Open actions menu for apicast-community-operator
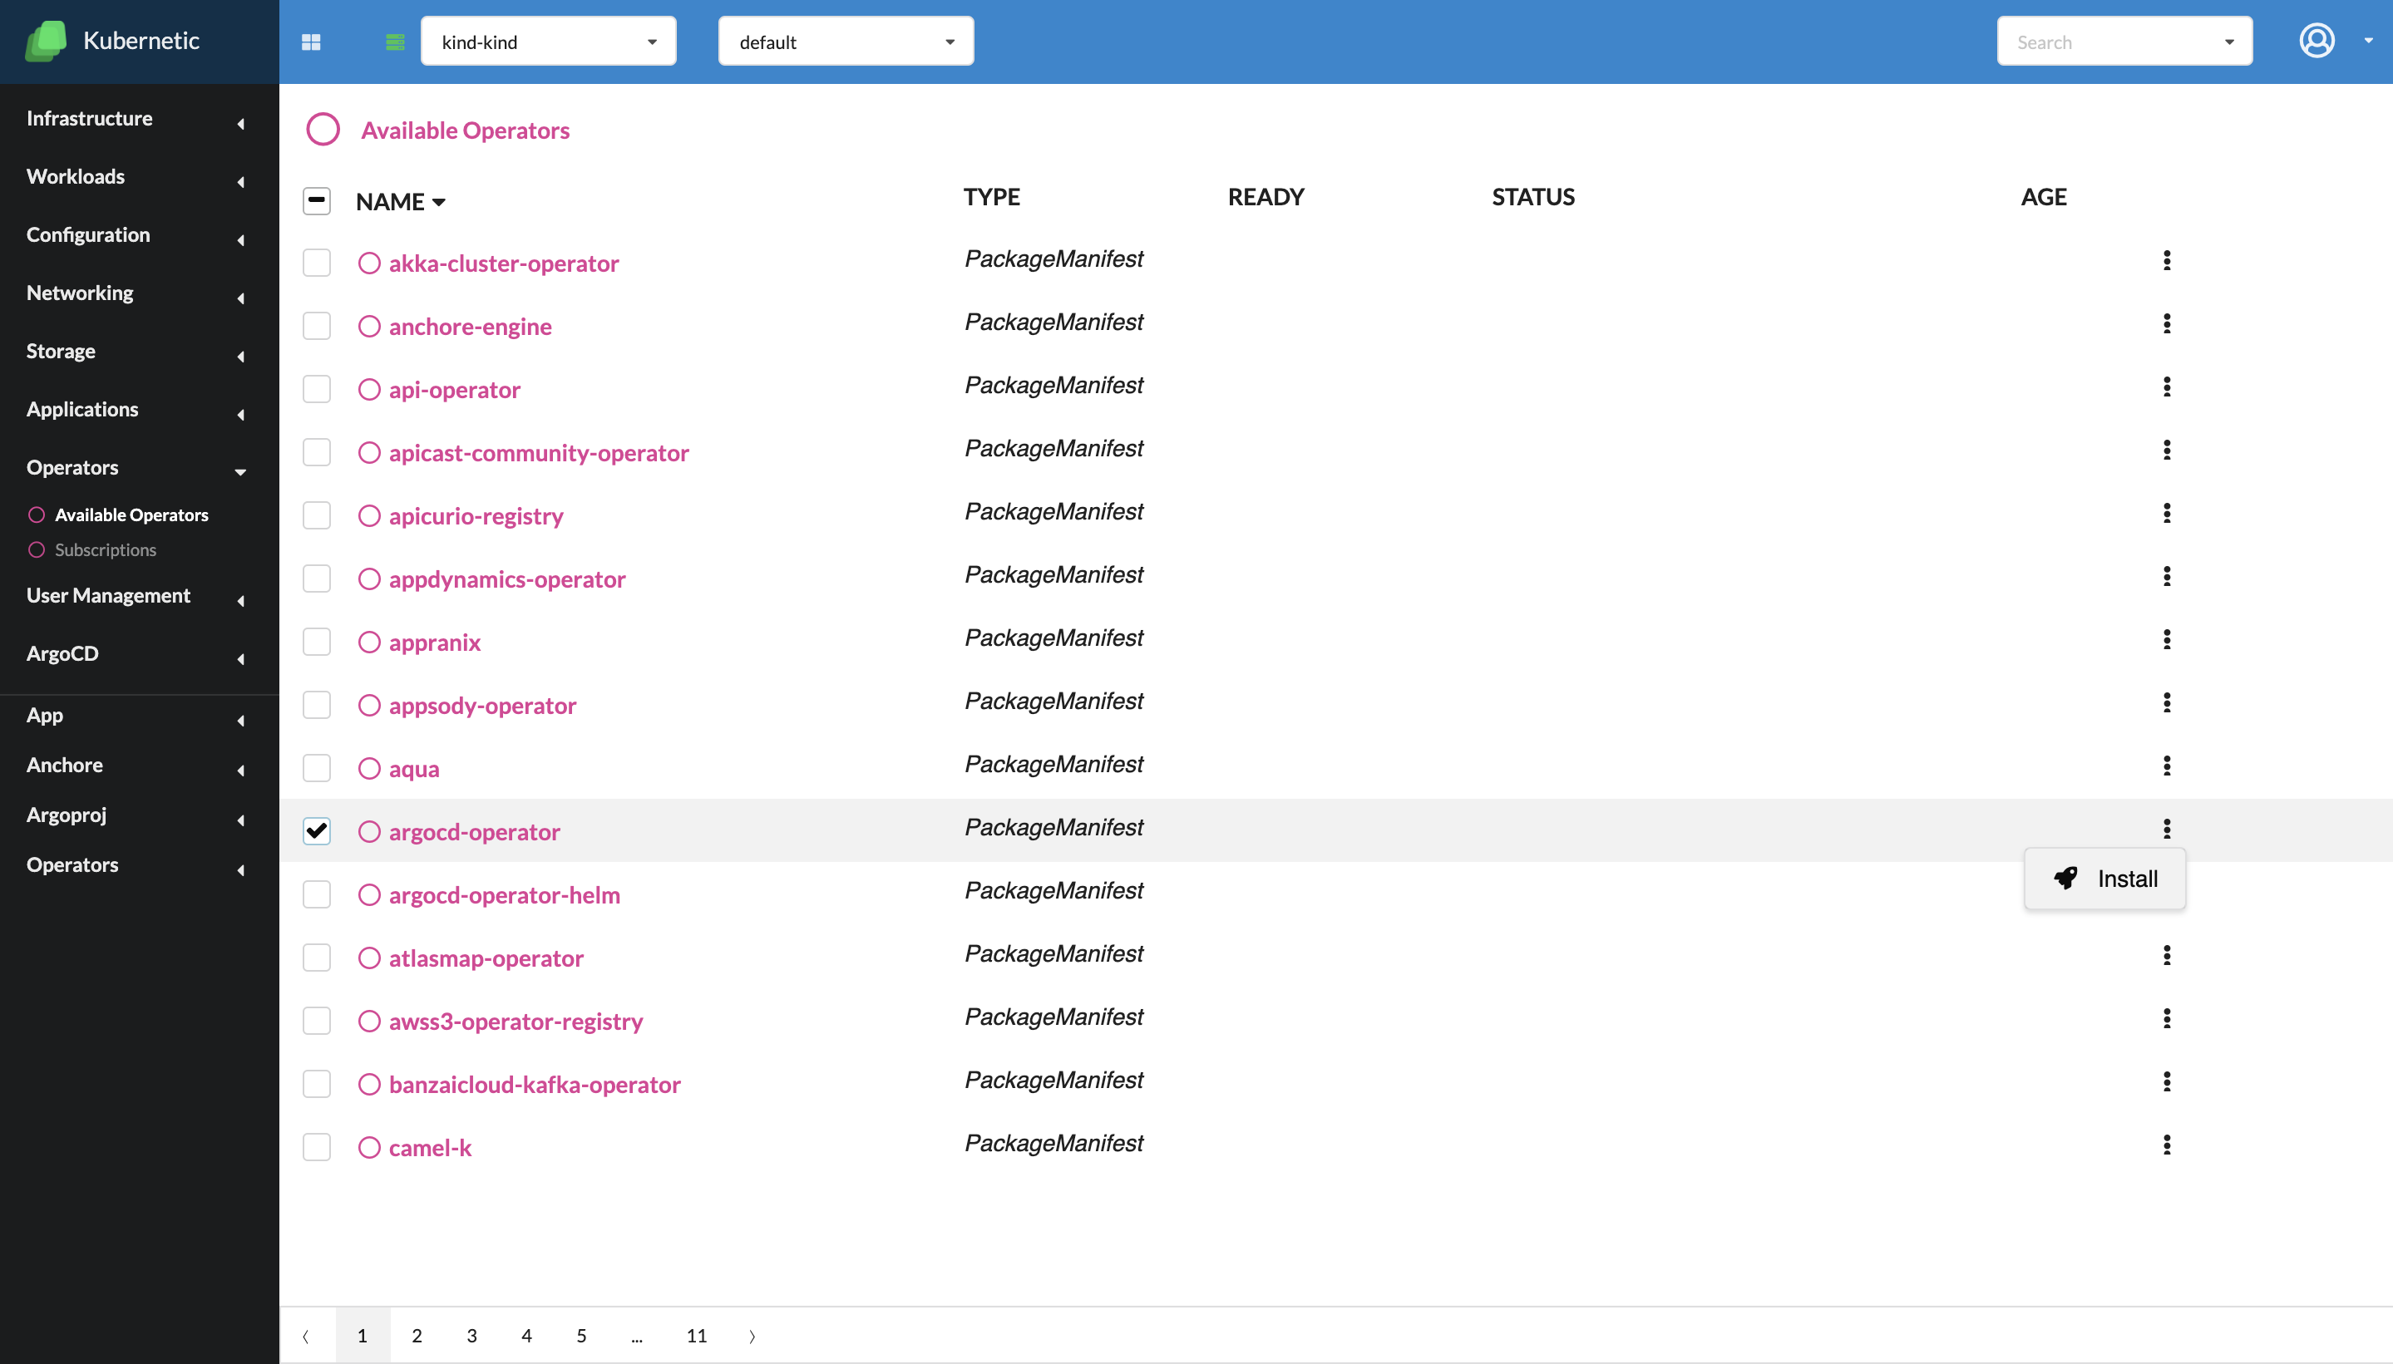This screenshot has height=1364, width=2393. click(x=2166, y=450)
